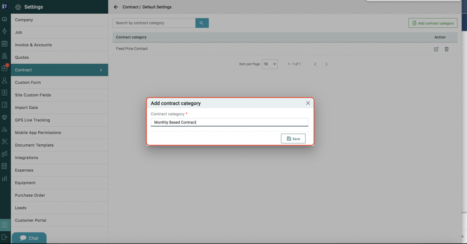Click the magnifier search button
Image resolution: width=467 pixels, height=244 pixels.
coord(202,23)
